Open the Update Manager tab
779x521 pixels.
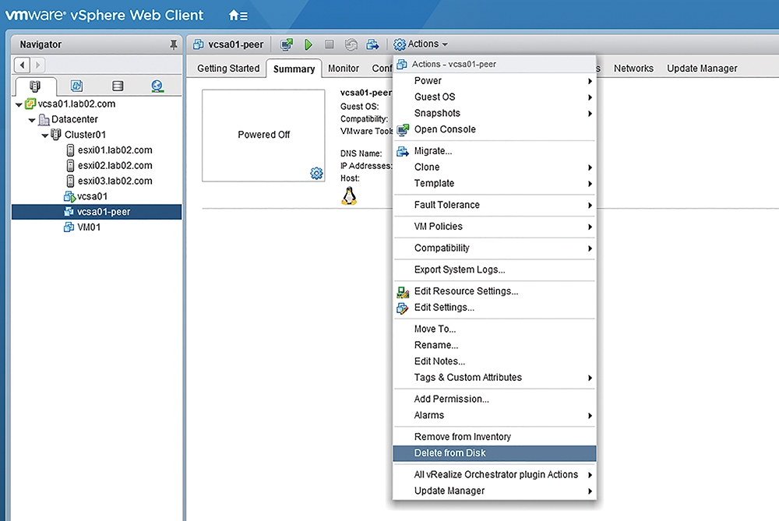click(x=702, y=69)
